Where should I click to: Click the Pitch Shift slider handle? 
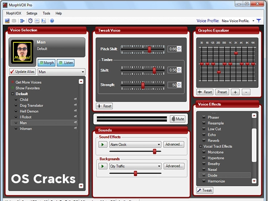[149, 49]
